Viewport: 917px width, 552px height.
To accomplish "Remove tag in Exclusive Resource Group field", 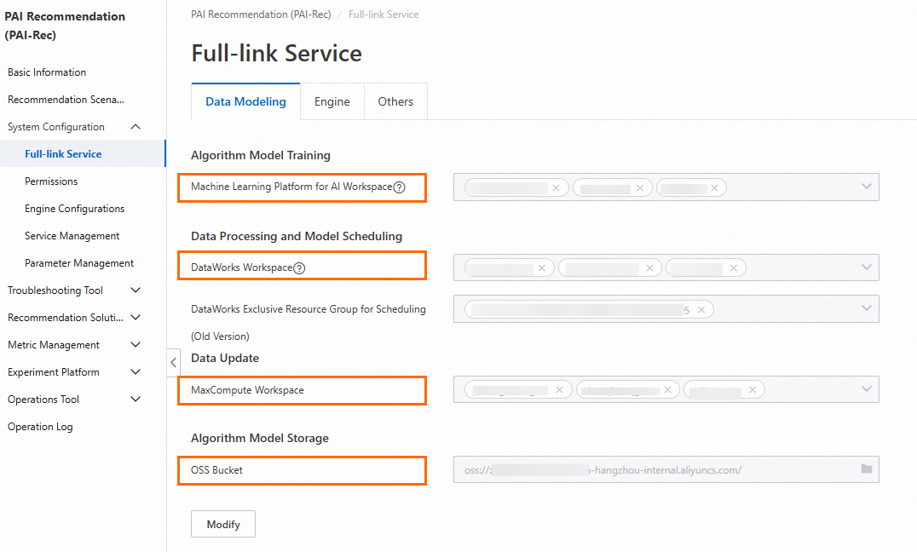I will tap(701, 309).
